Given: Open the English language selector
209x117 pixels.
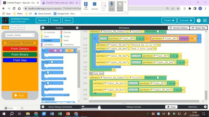Looking at the screenshot, I should pyautogui.click(x=11, y=108).
